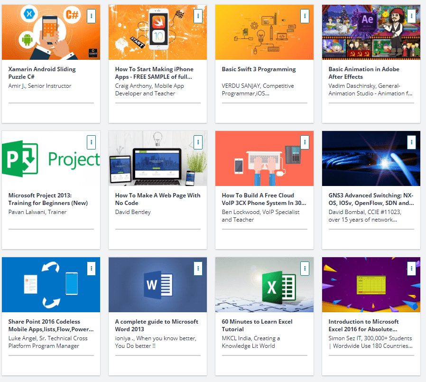Screen dimensions: 426x382
Task: Click How To Make A Web Page title
Action: coord(157,199)
